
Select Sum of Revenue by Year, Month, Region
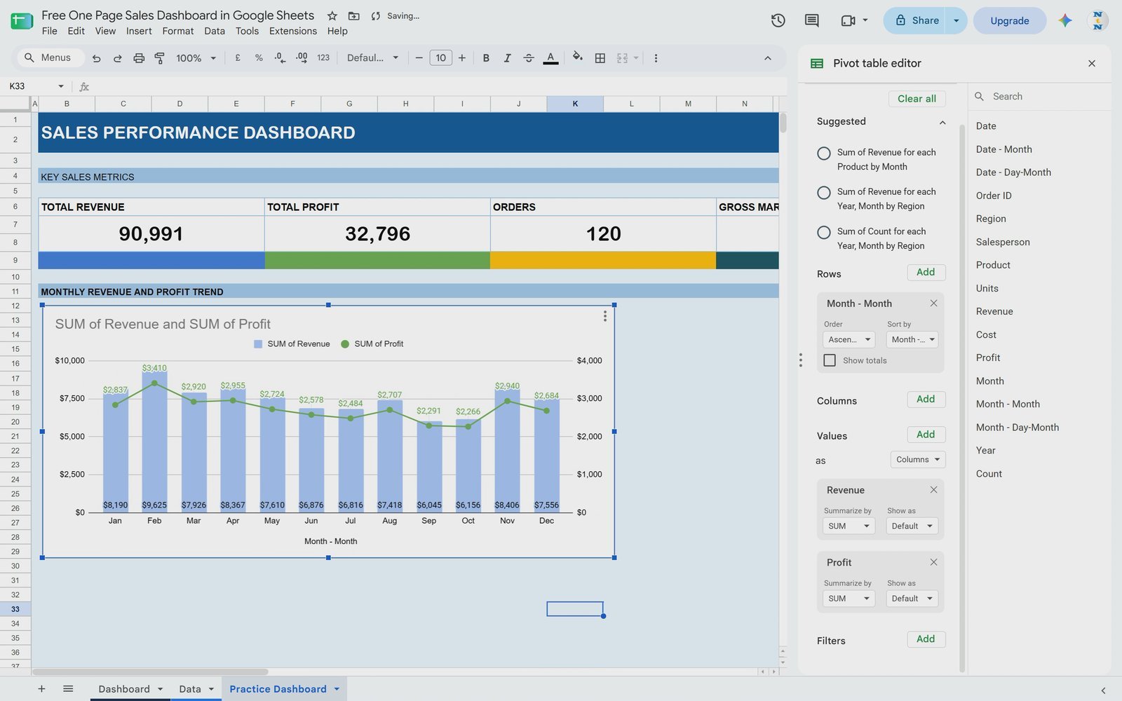pos(824,192)
